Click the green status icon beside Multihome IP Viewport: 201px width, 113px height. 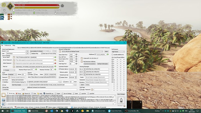coord(108,54)
